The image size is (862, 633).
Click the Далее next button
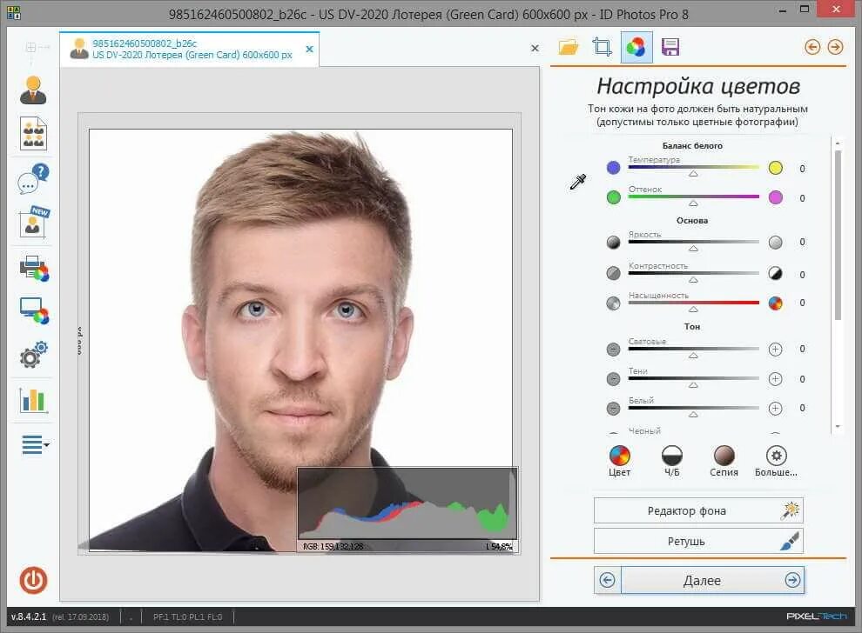click(x=712, y=580)
